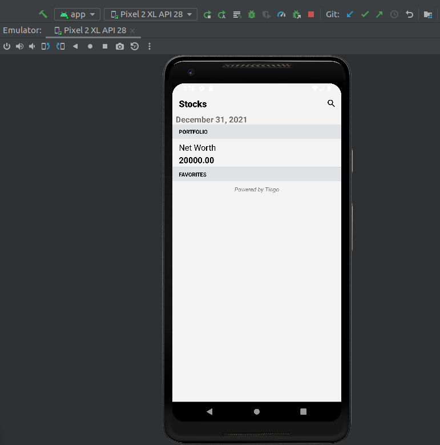Tap the Powered by Tiingo link
Viewport: 440px width, 445px height.
click(257, 190)
